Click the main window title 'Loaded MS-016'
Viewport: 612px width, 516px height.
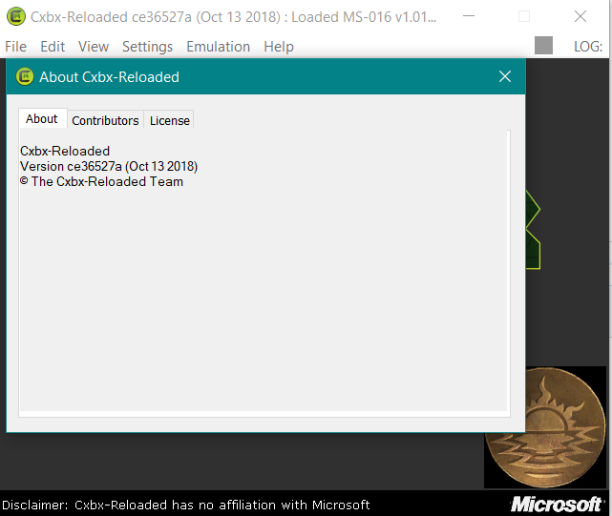tap(342, 17)
